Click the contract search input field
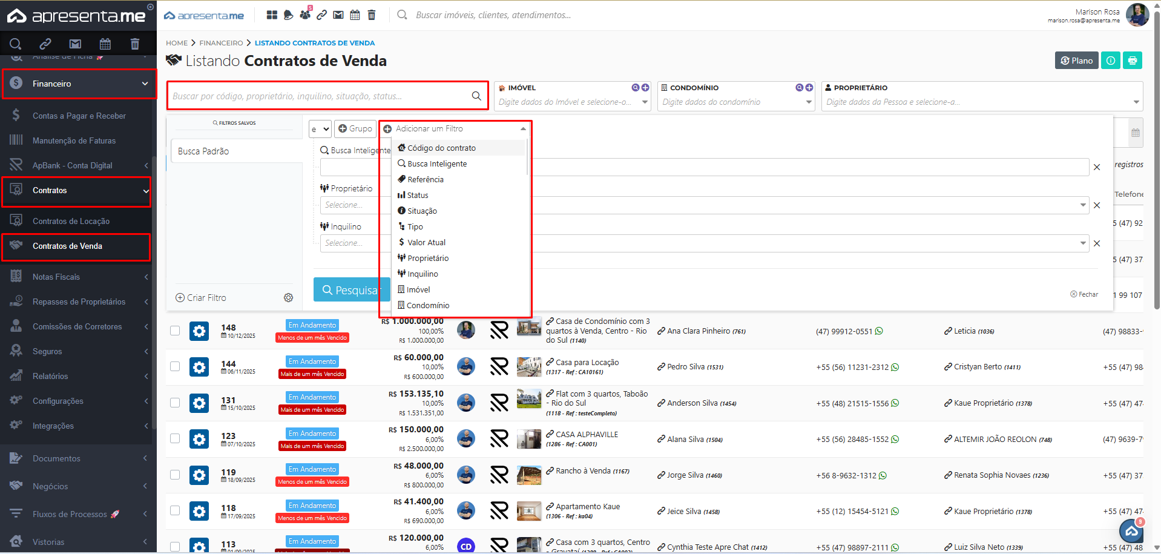This screenshot has width=1161, height=554. (321, 96)
